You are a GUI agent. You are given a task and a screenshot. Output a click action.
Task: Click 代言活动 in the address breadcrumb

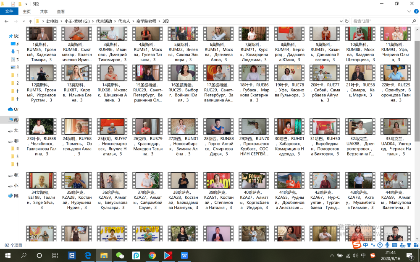[104, 21]
